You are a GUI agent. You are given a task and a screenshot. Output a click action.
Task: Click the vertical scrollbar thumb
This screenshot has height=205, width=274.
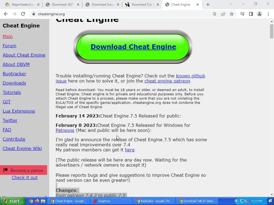tap(272, 31)
